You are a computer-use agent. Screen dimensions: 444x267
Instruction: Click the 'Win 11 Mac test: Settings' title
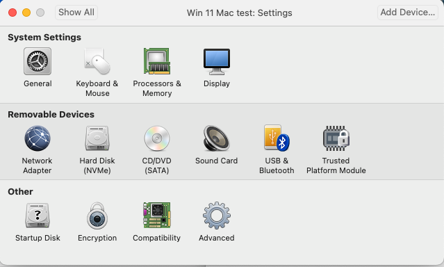tap(239, 13)
